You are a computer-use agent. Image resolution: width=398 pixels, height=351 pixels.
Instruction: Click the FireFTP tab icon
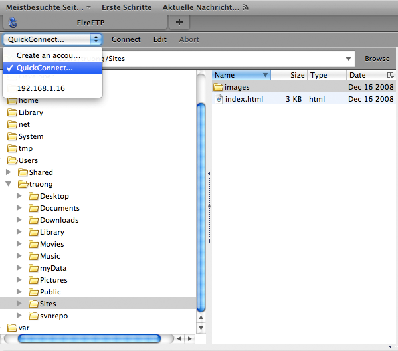(13, 23)
